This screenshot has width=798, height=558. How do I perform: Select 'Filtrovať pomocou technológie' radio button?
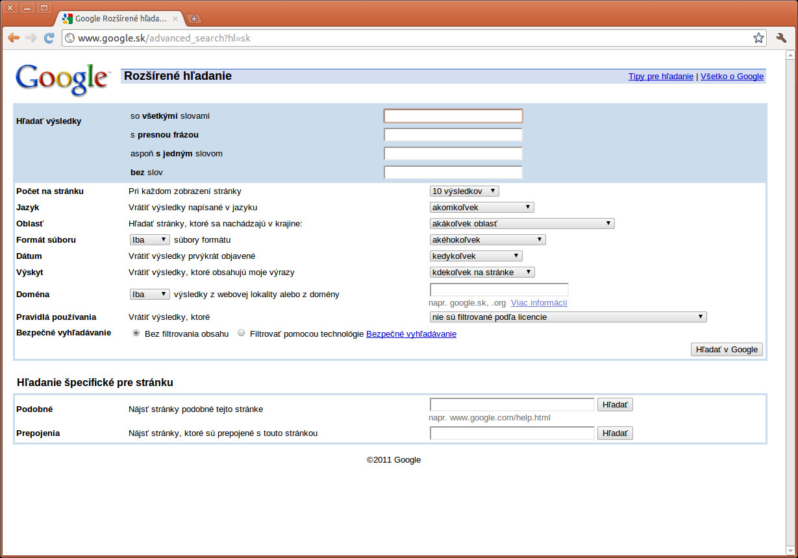(242, 333)
